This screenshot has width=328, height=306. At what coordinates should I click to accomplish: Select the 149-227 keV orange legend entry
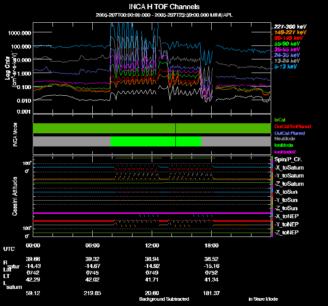(290, 32)
